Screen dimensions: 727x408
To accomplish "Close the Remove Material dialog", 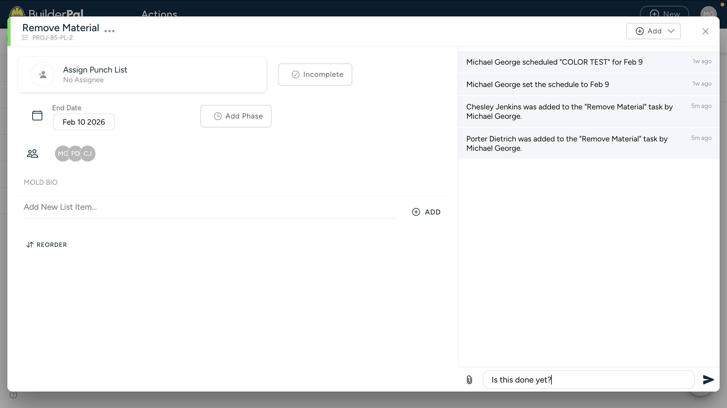I will click(705, 31).
